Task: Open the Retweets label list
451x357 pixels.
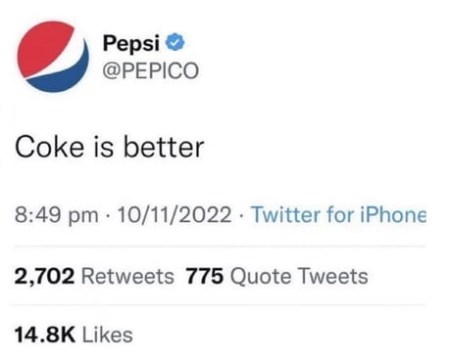Action: point(127,277)
